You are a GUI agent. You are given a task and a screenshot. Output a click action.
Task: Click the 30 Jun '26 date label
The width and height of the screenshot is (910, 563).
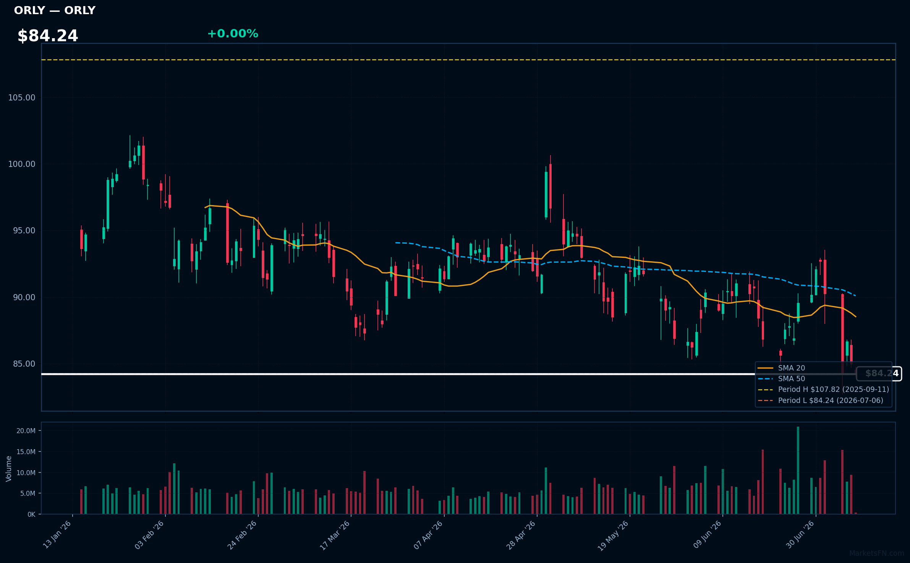pos(800,535)
